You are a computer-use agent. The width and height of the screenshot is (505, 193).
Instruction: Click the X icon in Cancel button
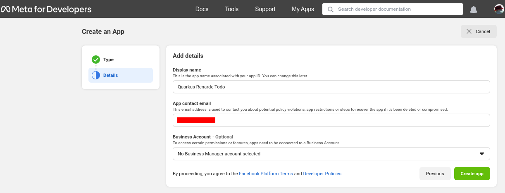469,31
